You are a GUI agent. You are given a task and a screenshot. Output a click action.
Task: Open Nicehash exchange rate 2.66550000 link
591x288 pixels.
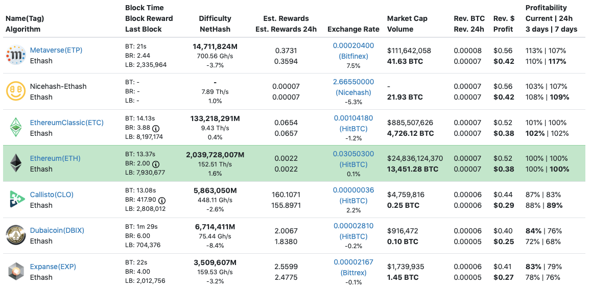pos(353,82)
